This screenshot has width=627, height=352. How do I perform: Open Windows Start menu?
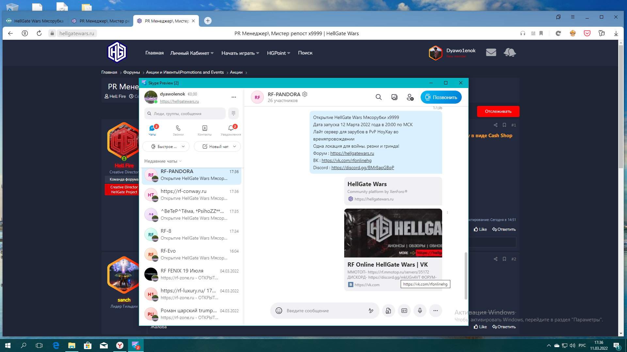(x=8, y=345)
